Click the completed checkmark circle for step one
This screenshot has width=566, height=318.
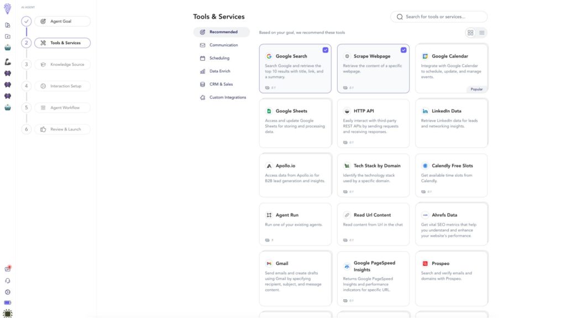[x=26, y=22]
